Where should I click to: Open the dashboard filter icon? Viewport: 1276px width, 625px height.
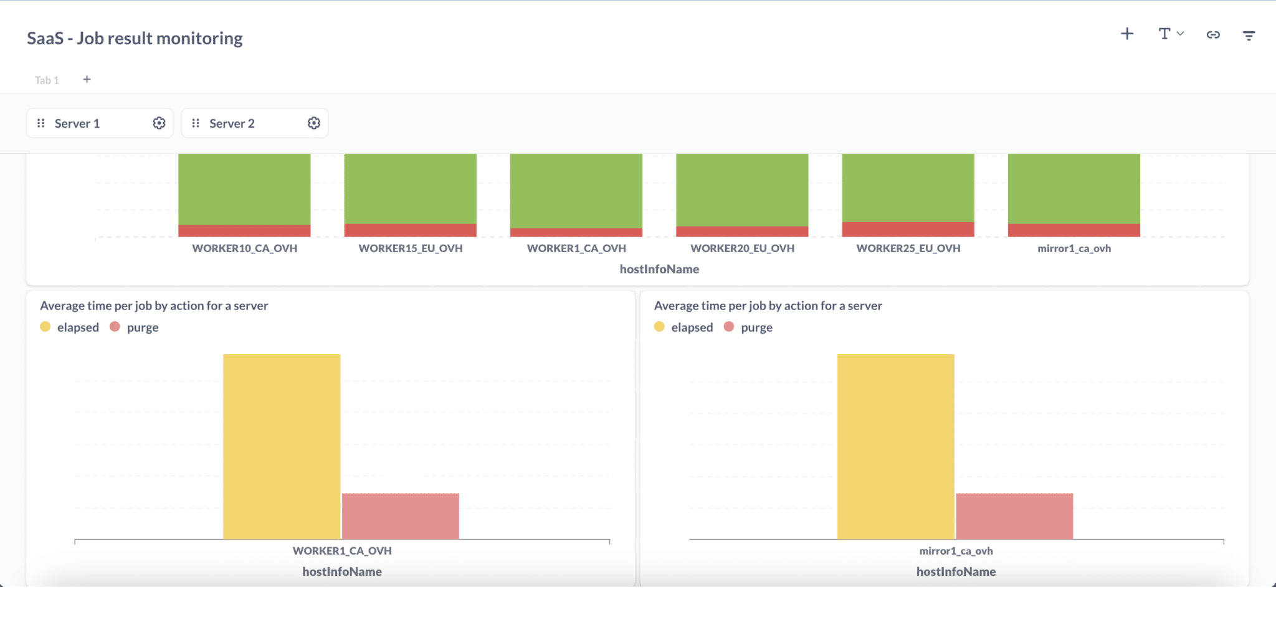pos(1249,35)
